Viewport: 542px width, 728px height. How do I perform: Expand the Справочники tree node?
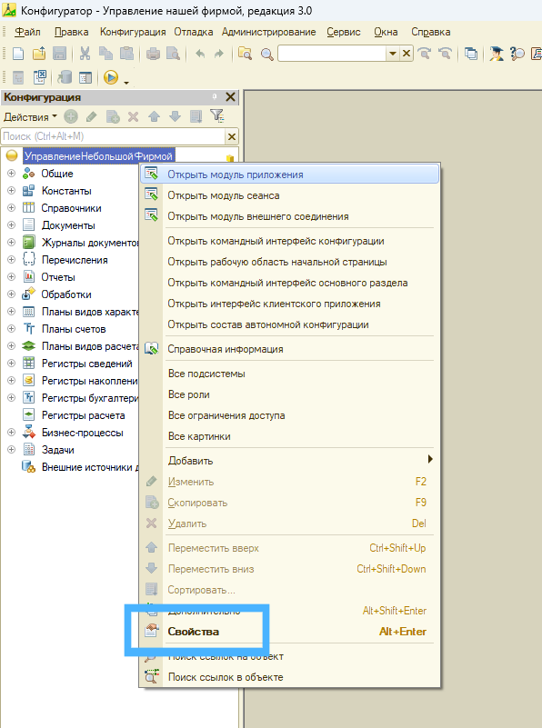12,207
